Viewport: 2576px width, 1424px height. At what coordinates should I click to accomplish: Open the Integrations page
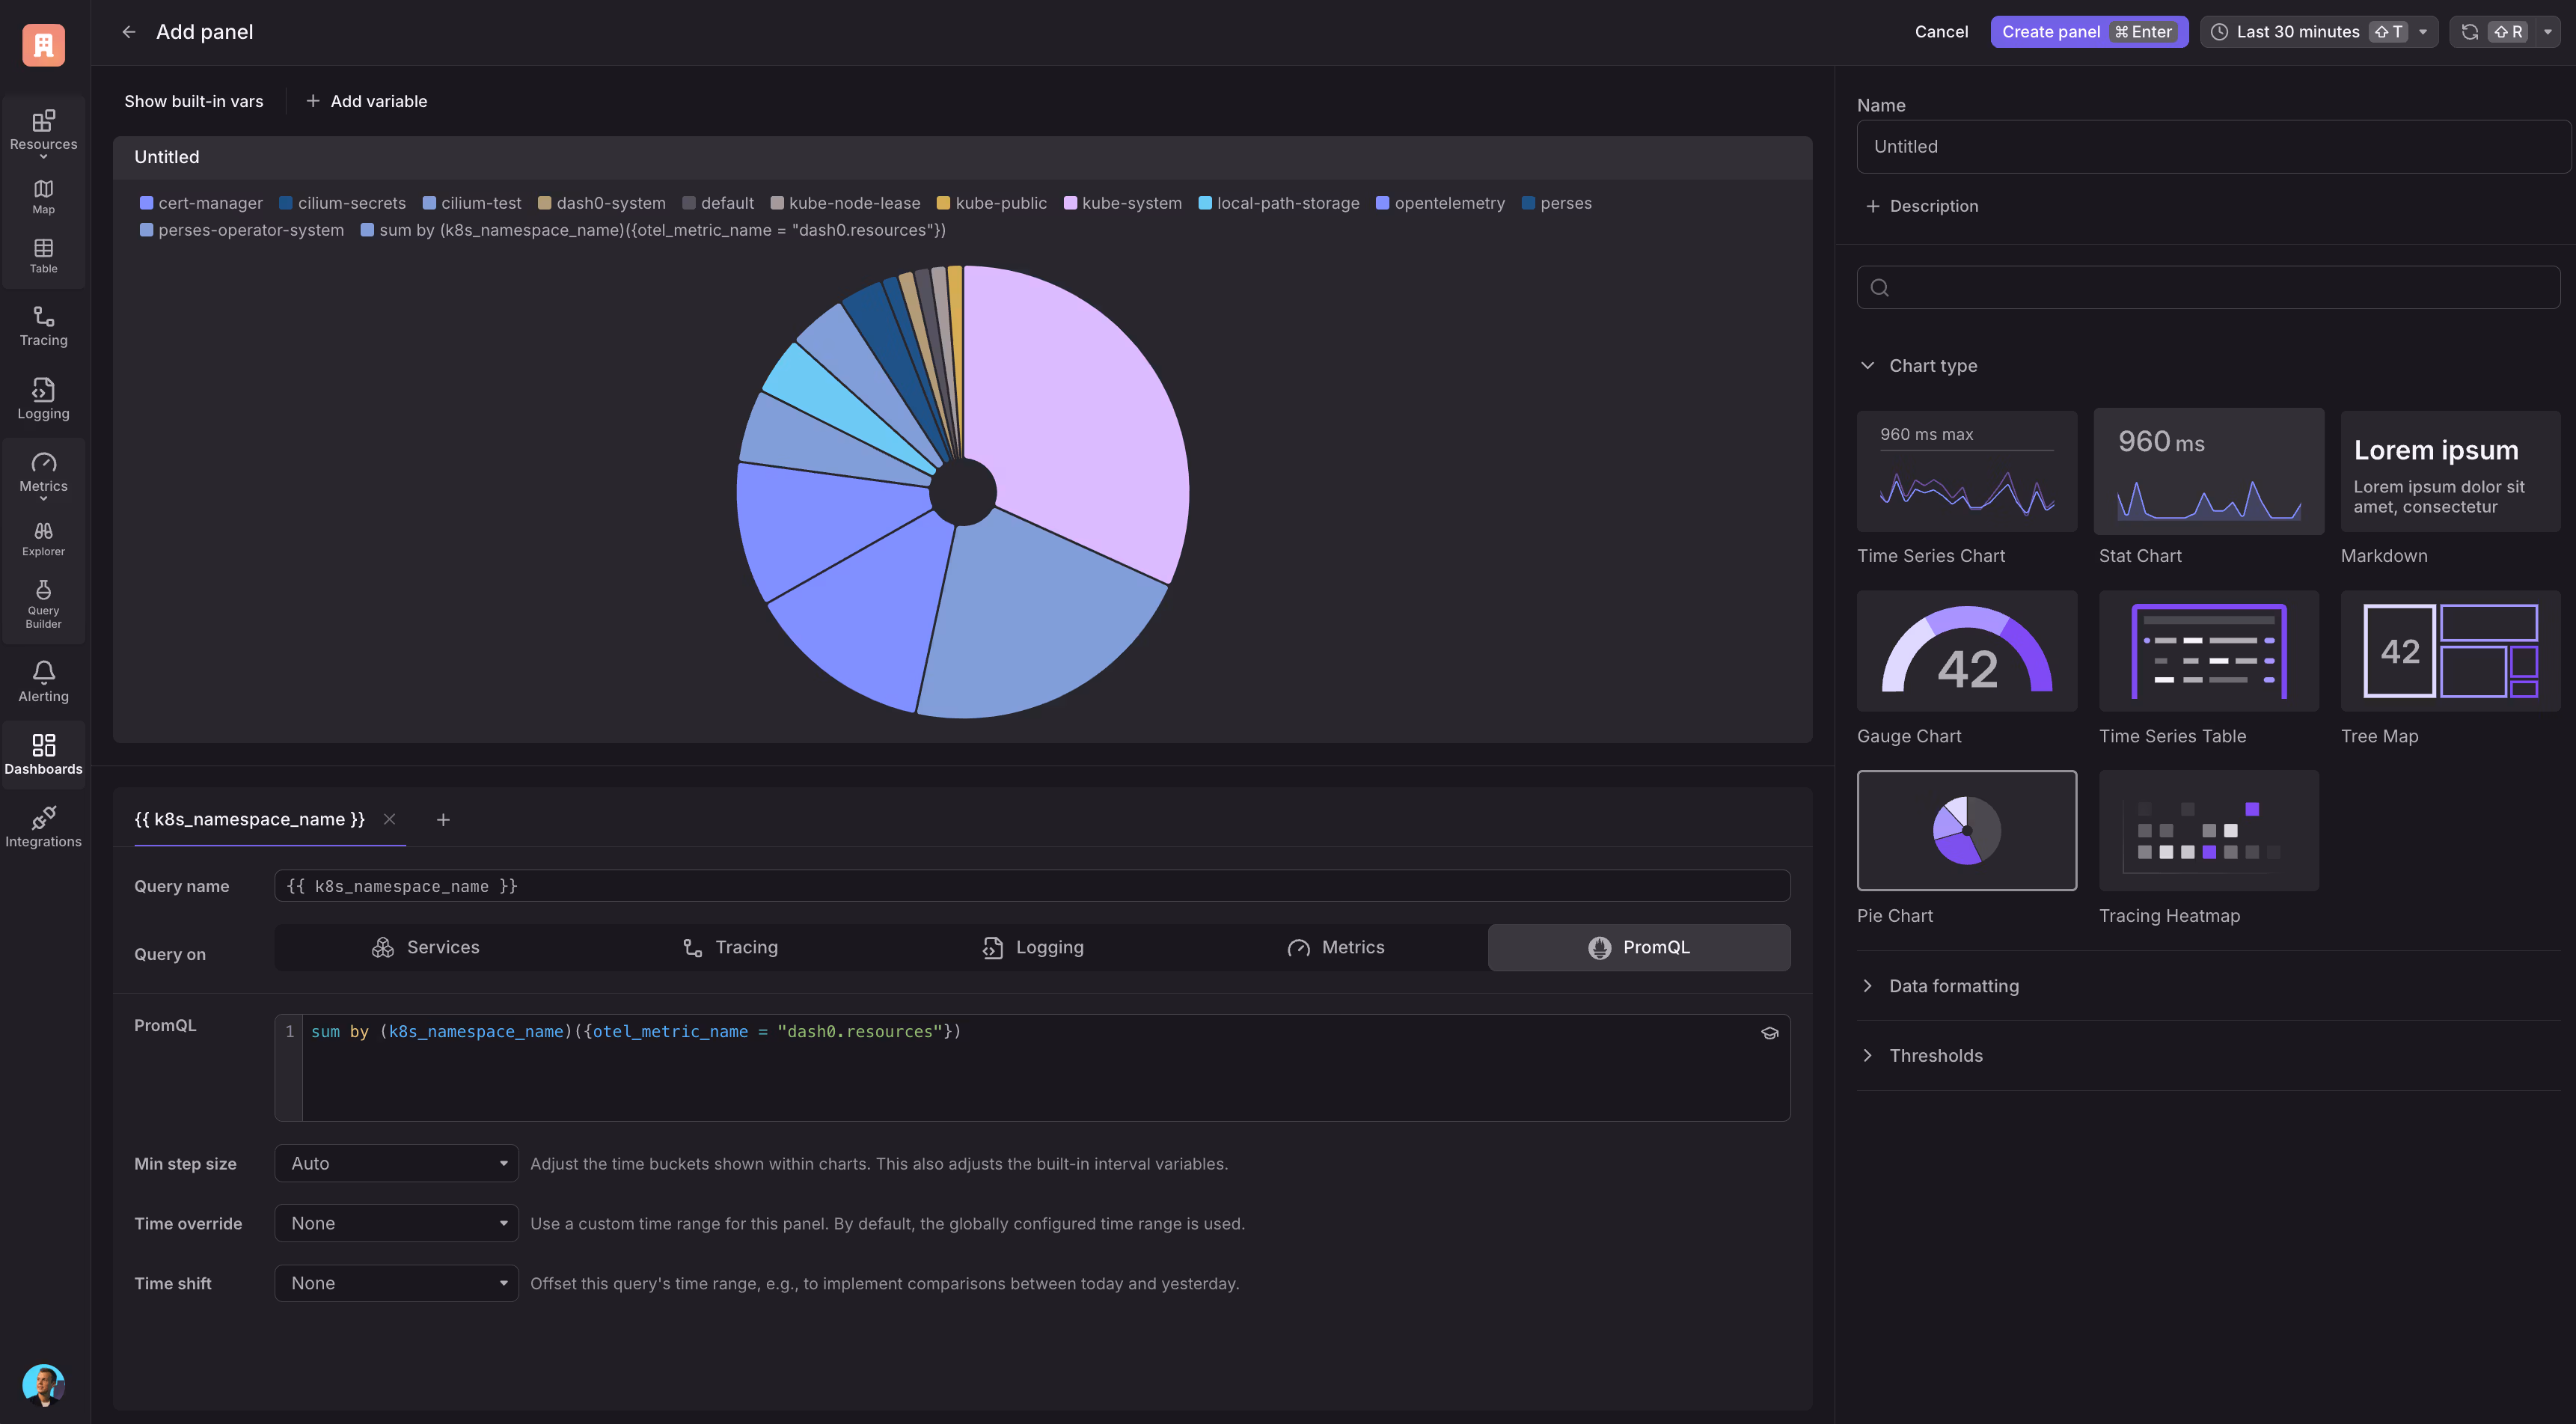pos(43,826)
